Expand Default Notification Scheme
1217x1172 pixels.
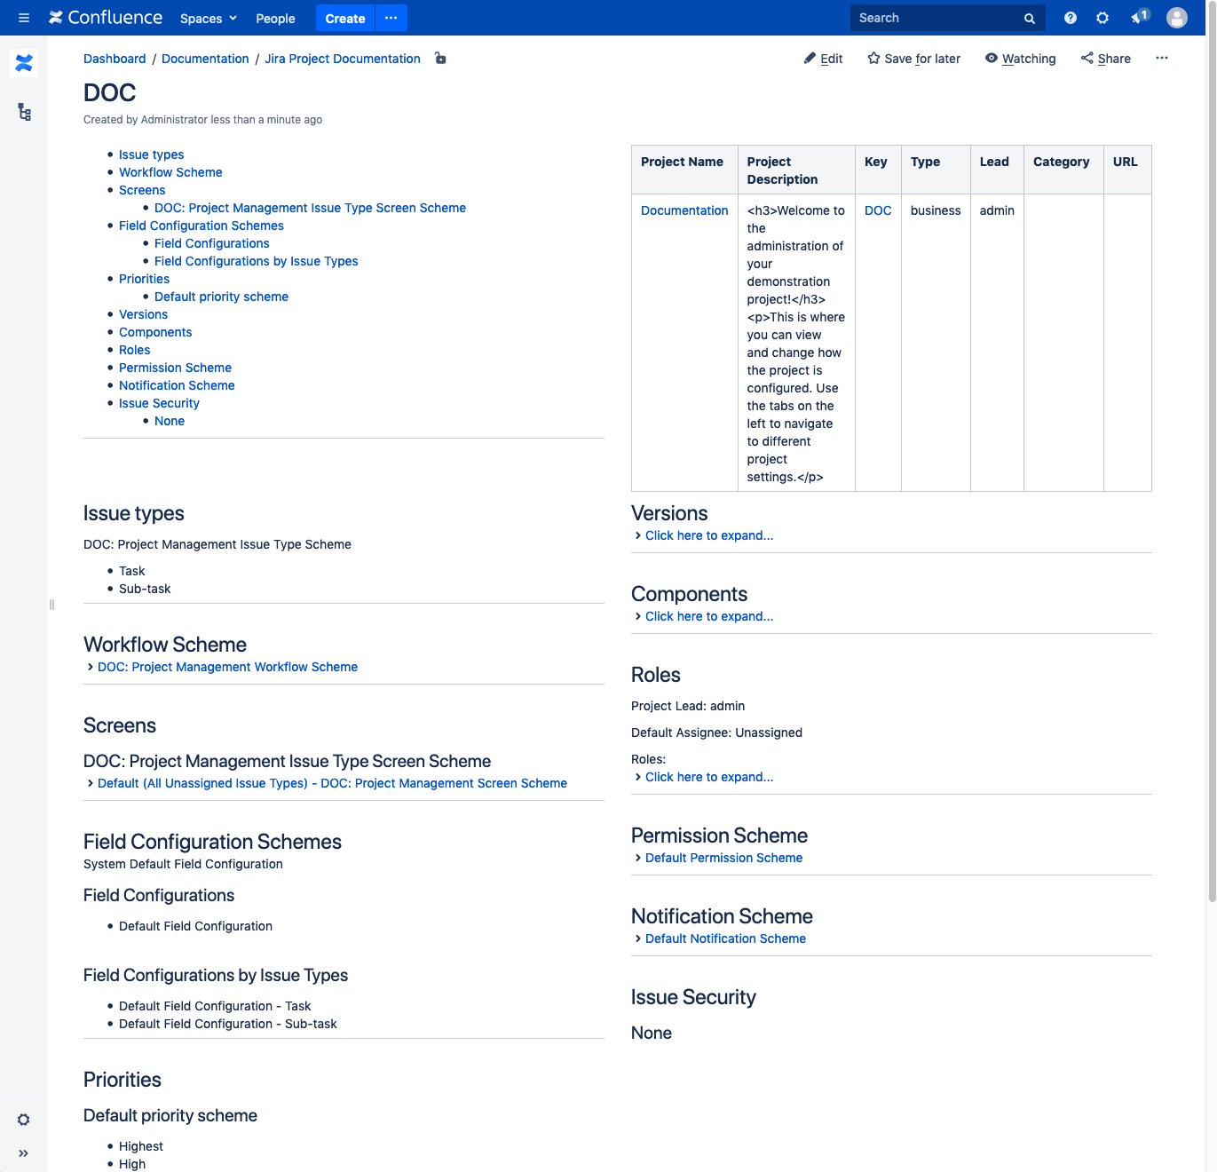click(725, 938)
